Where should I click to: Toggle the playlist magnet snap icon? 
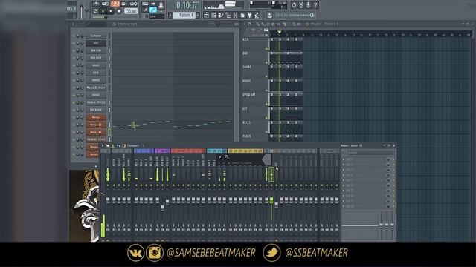[250, 24]
